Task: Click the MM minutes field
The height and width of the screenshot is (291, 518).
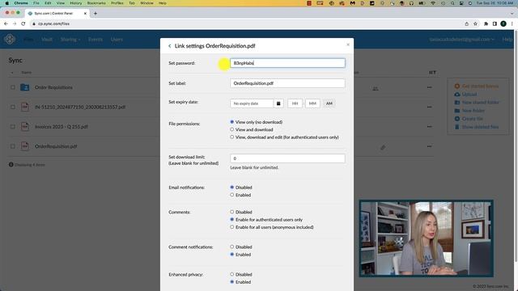Action: [312, 103]
